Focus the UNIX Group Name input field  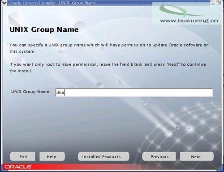(x=134, y=92)
